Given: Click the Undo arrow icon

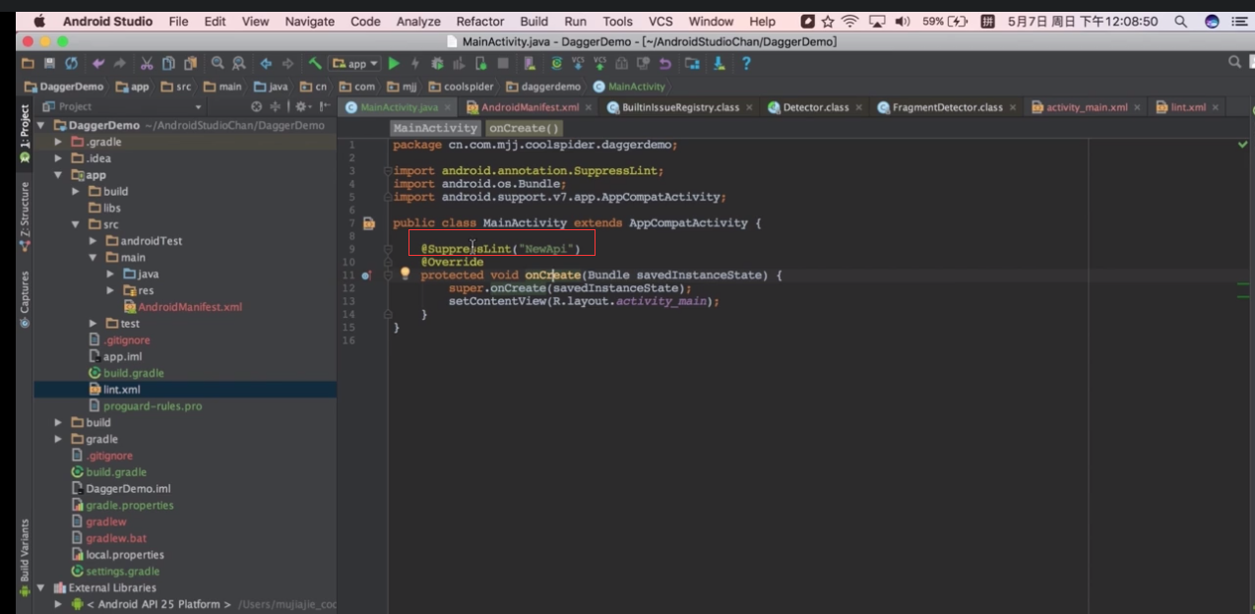Looking at the screenshot, I should [x=98, y=63].
